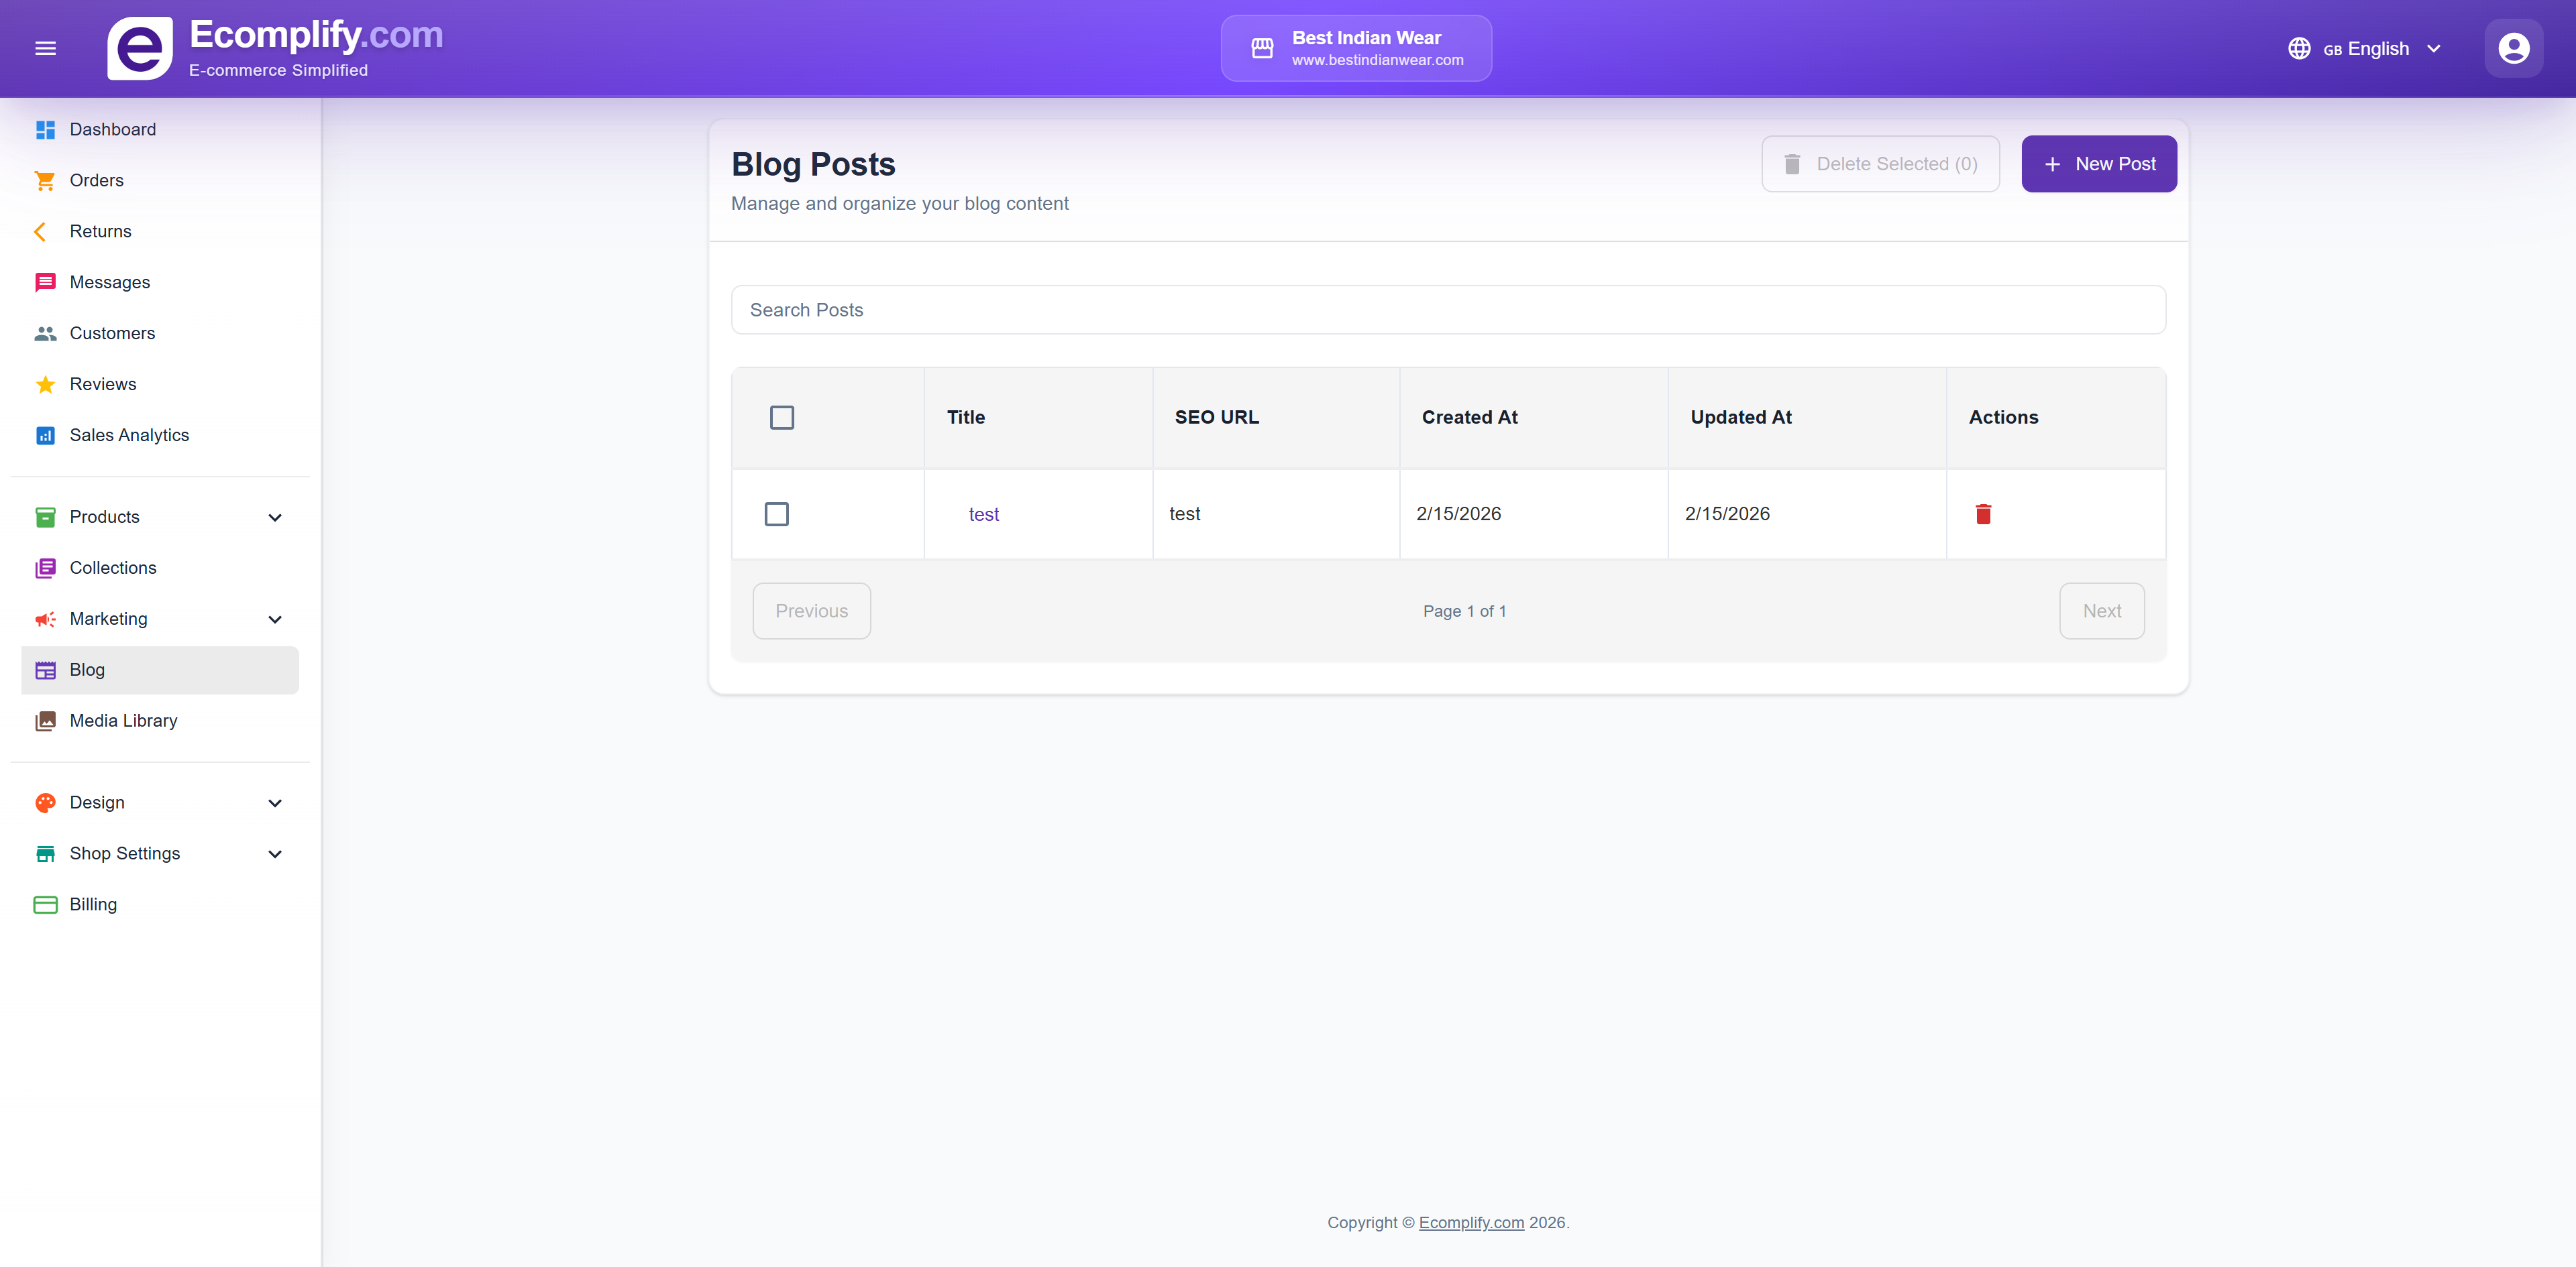The height and width of the screenshot is (1267, 2576).
Task: Click the red trash icon for test post
Action: point(1983,514)
